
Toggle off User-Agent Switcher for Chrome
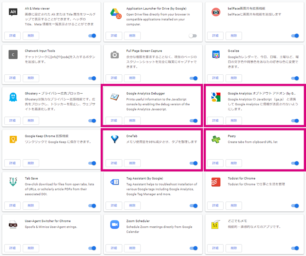point(92,248)
